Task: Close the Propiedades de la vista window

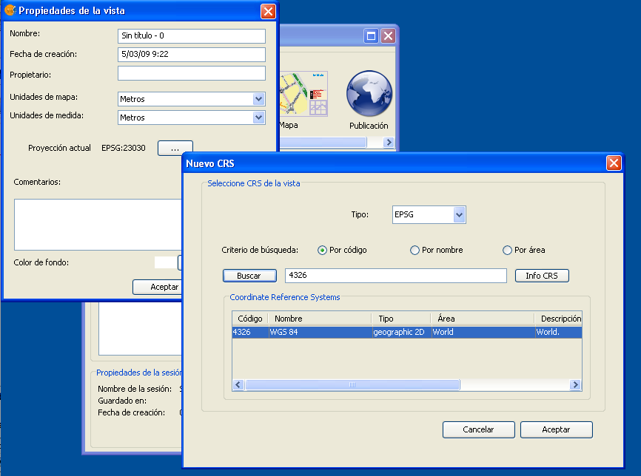Action: (268, 10)
